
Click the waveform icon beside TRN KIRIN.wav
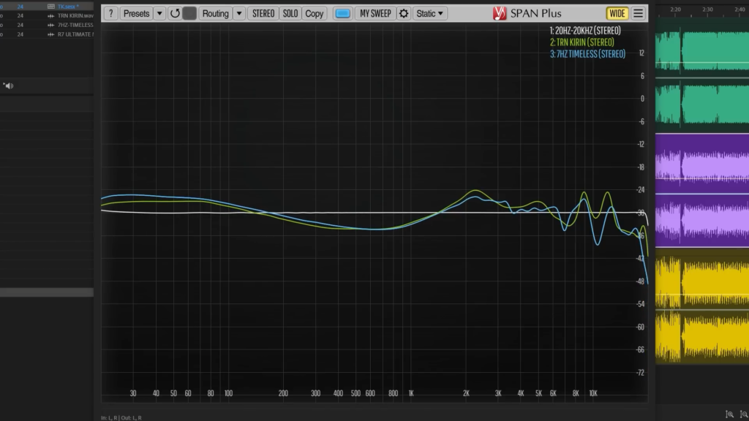[50, 16]
